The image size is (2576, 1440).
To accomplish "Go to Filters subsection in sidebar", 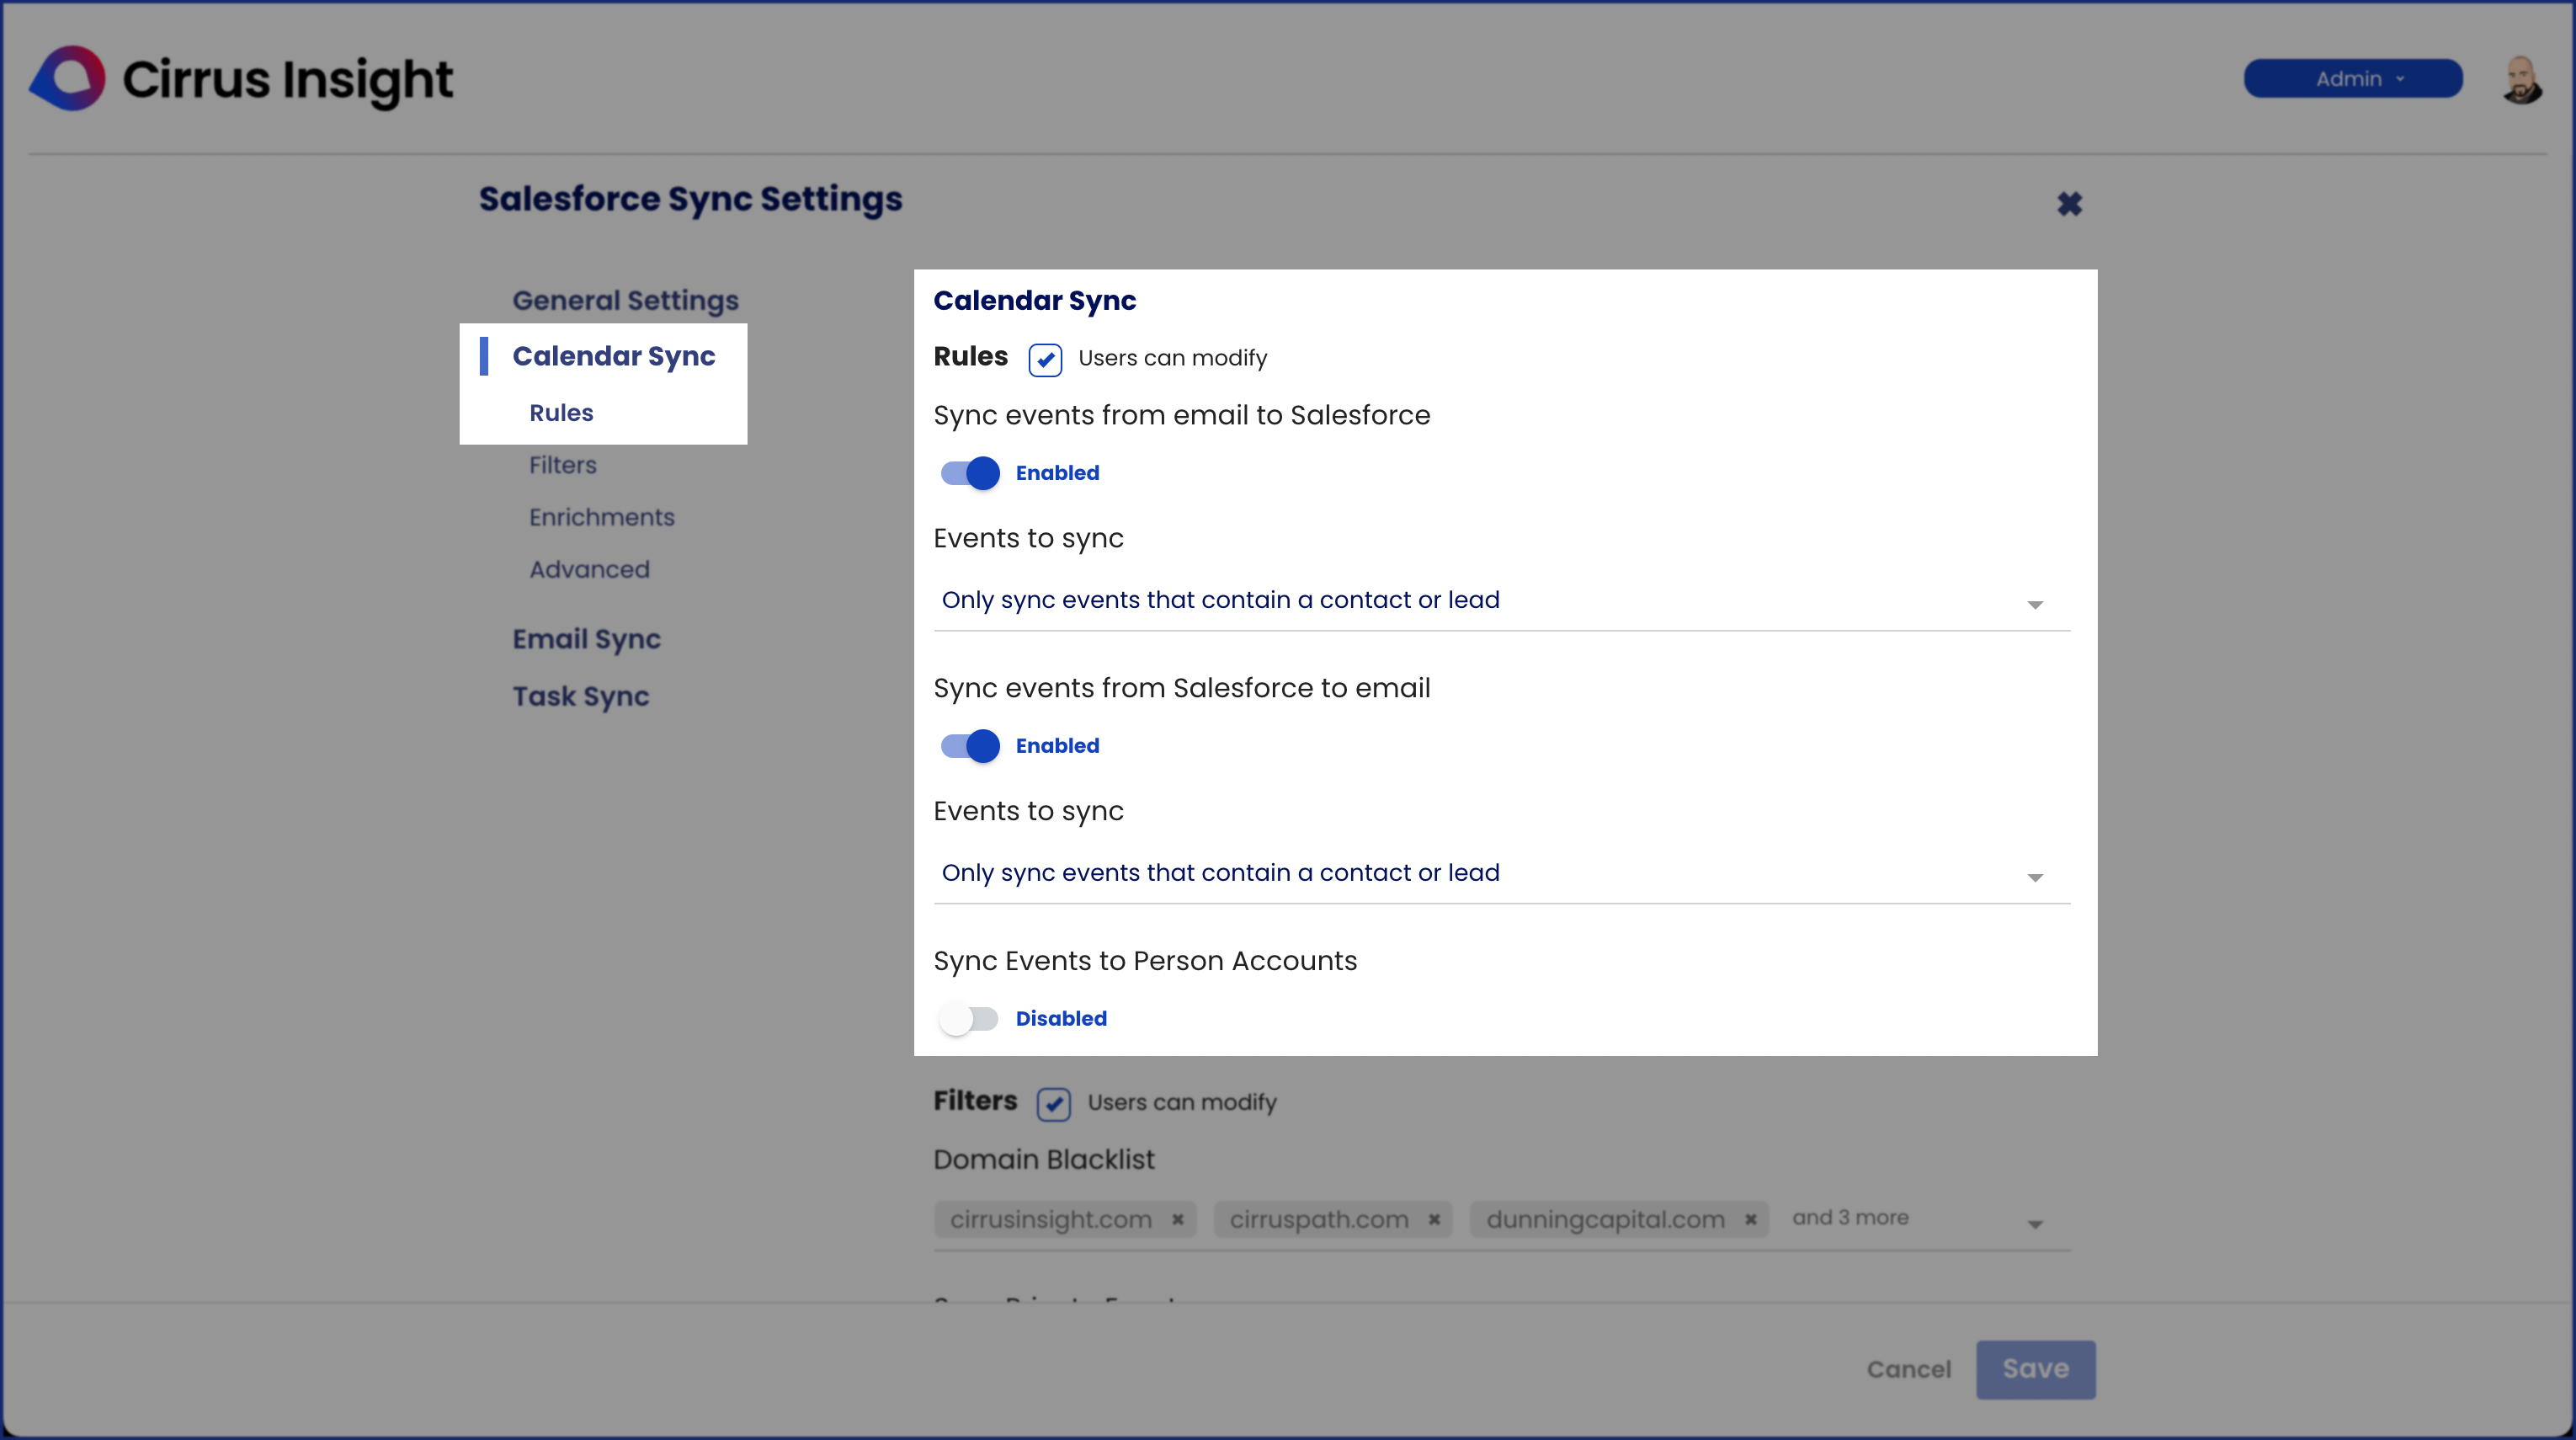I will click(562, 465).
